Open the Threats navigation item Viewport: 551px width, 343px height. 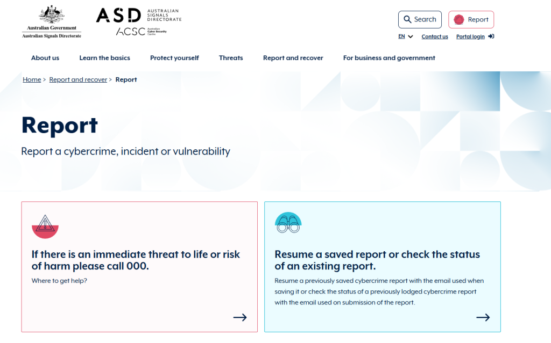pos(231,58)
